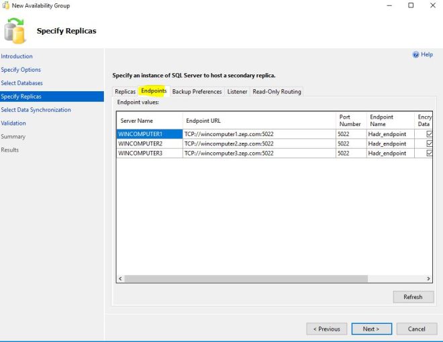Open the Backup Preferences tab
Screen dimensions: 443x342
coord(197,92)
